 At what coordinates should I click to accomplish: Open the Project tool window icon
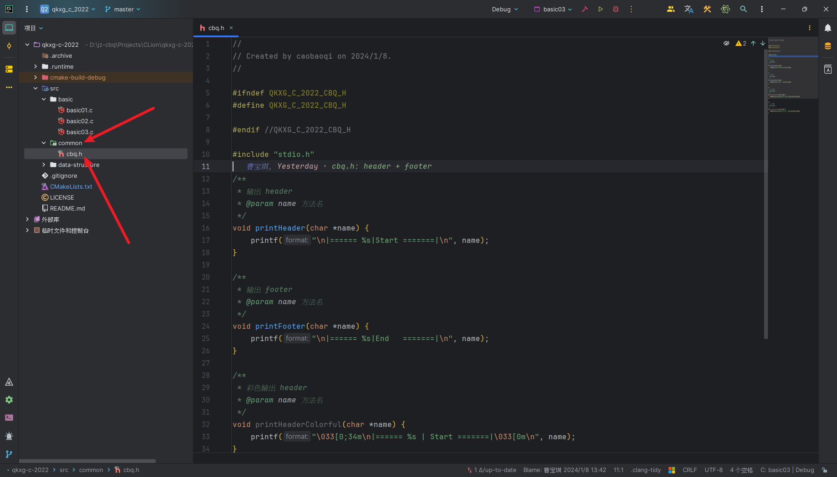pyautogui.click(x=9, y=28)
